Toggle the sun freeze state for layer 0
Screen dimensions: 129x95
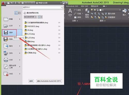(x=95, y=10)
